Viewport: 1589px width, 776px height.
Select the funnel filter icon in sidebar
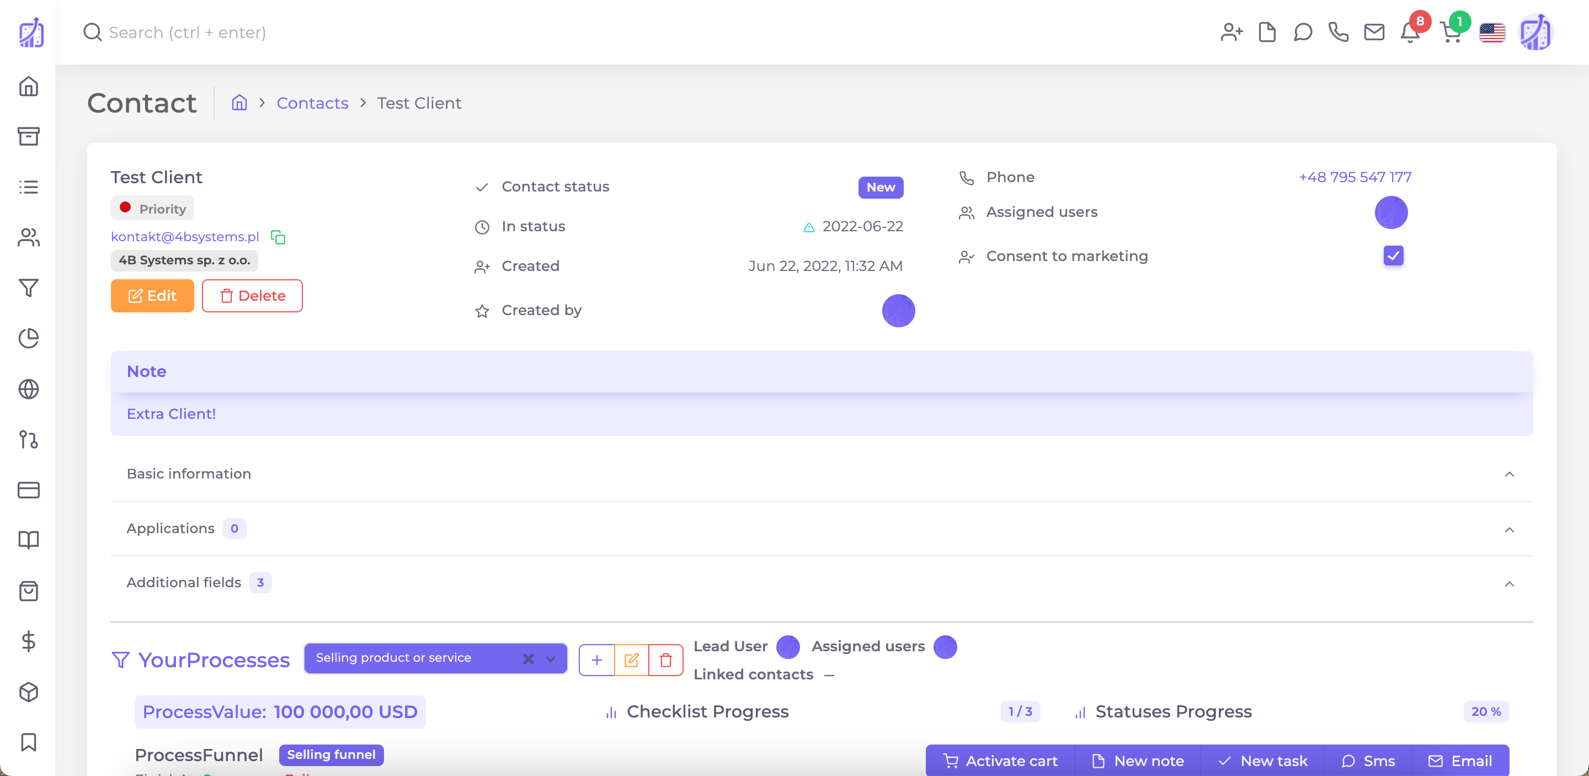[x=28, y=288]
